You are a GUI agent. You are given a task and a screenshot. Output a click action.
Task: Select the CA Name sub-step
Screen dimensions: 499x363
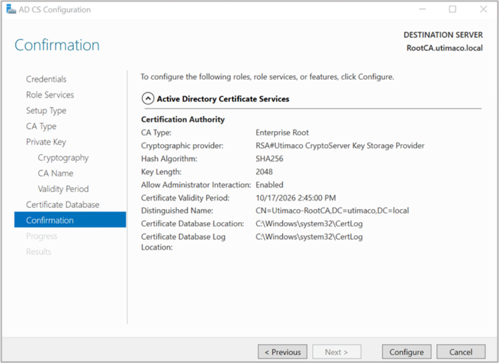click(x=56, y=173)
